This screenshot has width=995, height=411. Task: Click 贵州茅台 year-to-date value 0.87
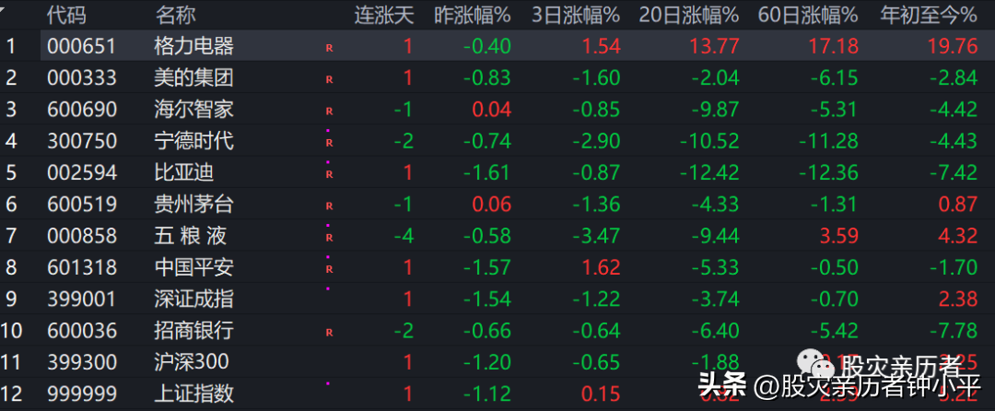pos(958,205)
